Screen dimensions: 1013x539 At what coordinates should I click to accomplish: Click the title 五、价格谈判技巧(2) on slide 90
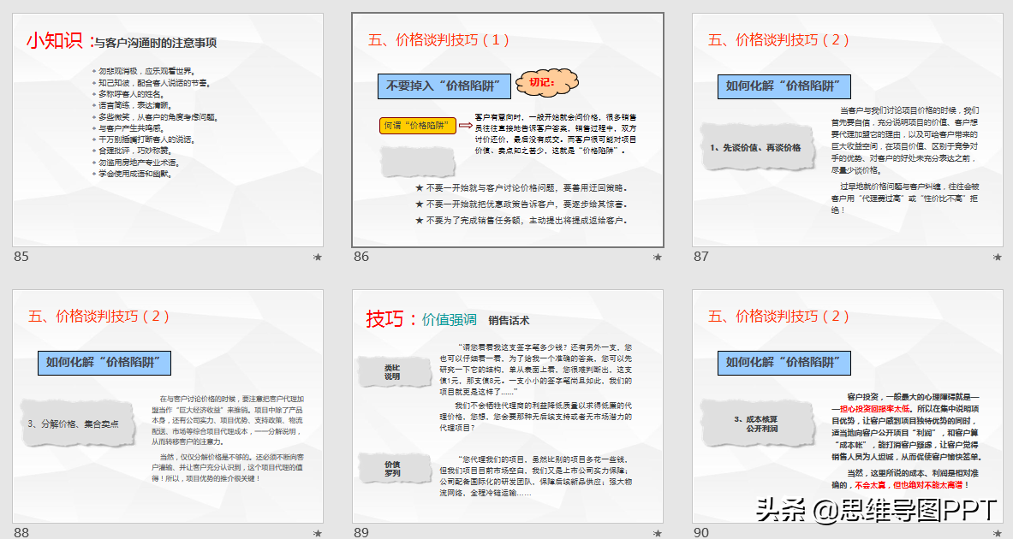[x=778, y=317]
